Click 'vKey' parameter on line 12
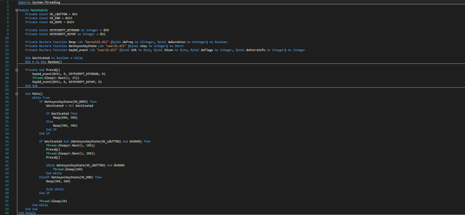The height and width of the screenshot is (215, 465). (143, 46)
